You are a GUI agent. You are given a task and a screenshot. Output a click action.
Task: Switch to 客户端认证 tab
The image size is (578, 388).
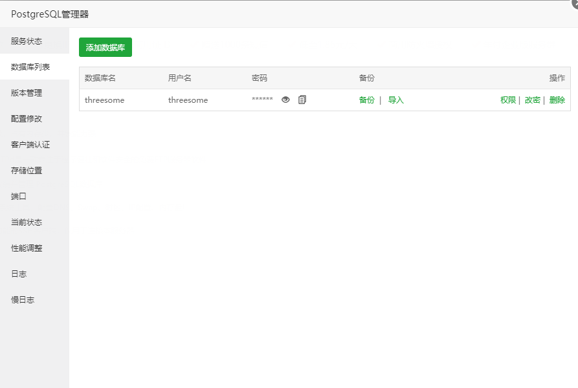point(35,144)
